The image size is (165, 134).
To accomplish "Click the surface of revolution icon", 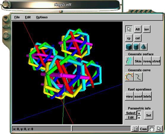I will pos(129,61).
